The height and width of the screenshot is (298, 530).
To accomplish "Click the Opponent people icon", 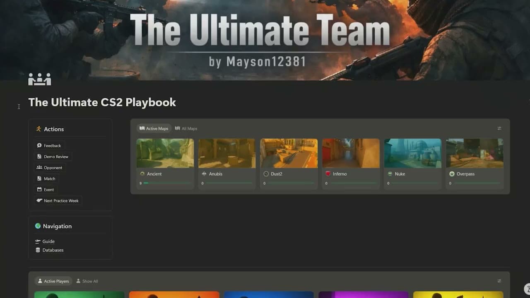I will pyautogui.click(x=39, y=168).
